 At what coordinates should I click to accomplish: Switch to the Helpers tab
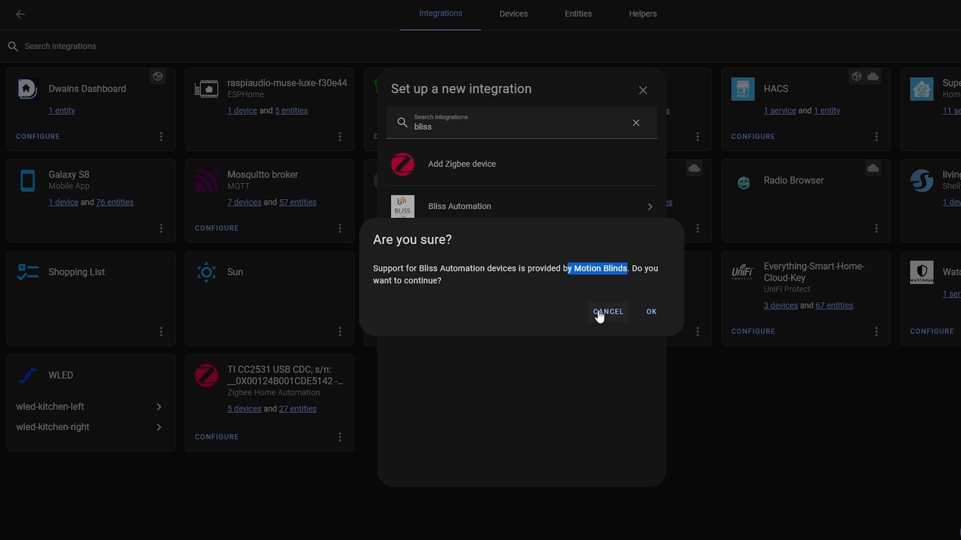[x=642, y=14]
